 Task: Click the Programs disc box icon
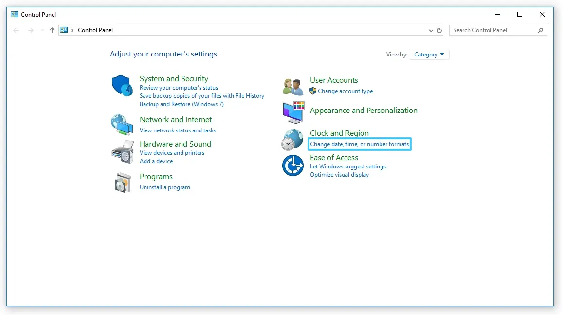pos(123,183)
